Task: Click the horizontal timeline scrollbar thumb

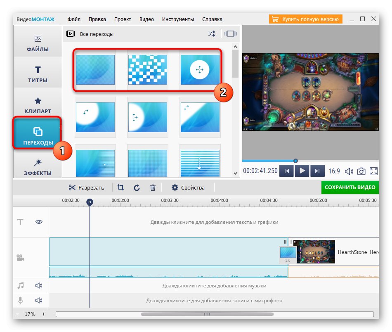Action: 207,314
